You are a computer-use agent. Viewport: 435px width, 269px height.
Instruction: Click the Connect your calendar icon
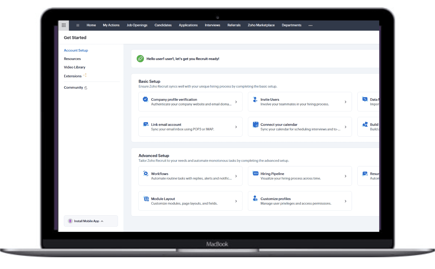pos(255,125)
